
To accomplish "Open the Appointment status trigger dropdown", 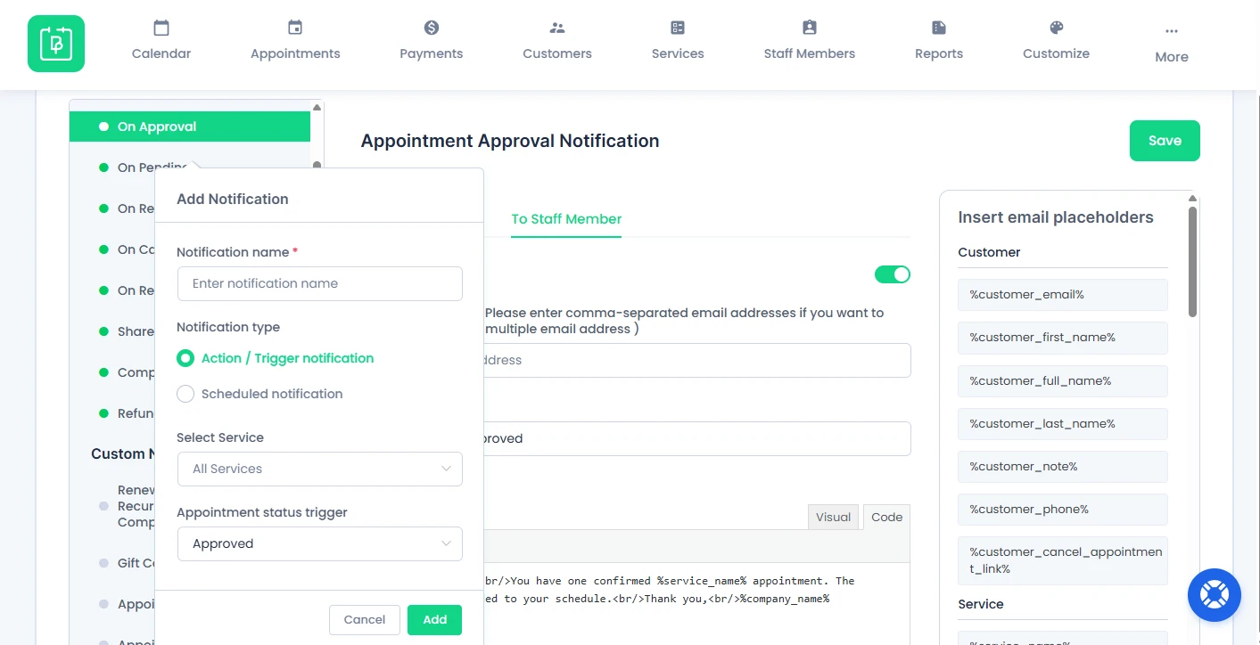I will (x=320, y=543).
